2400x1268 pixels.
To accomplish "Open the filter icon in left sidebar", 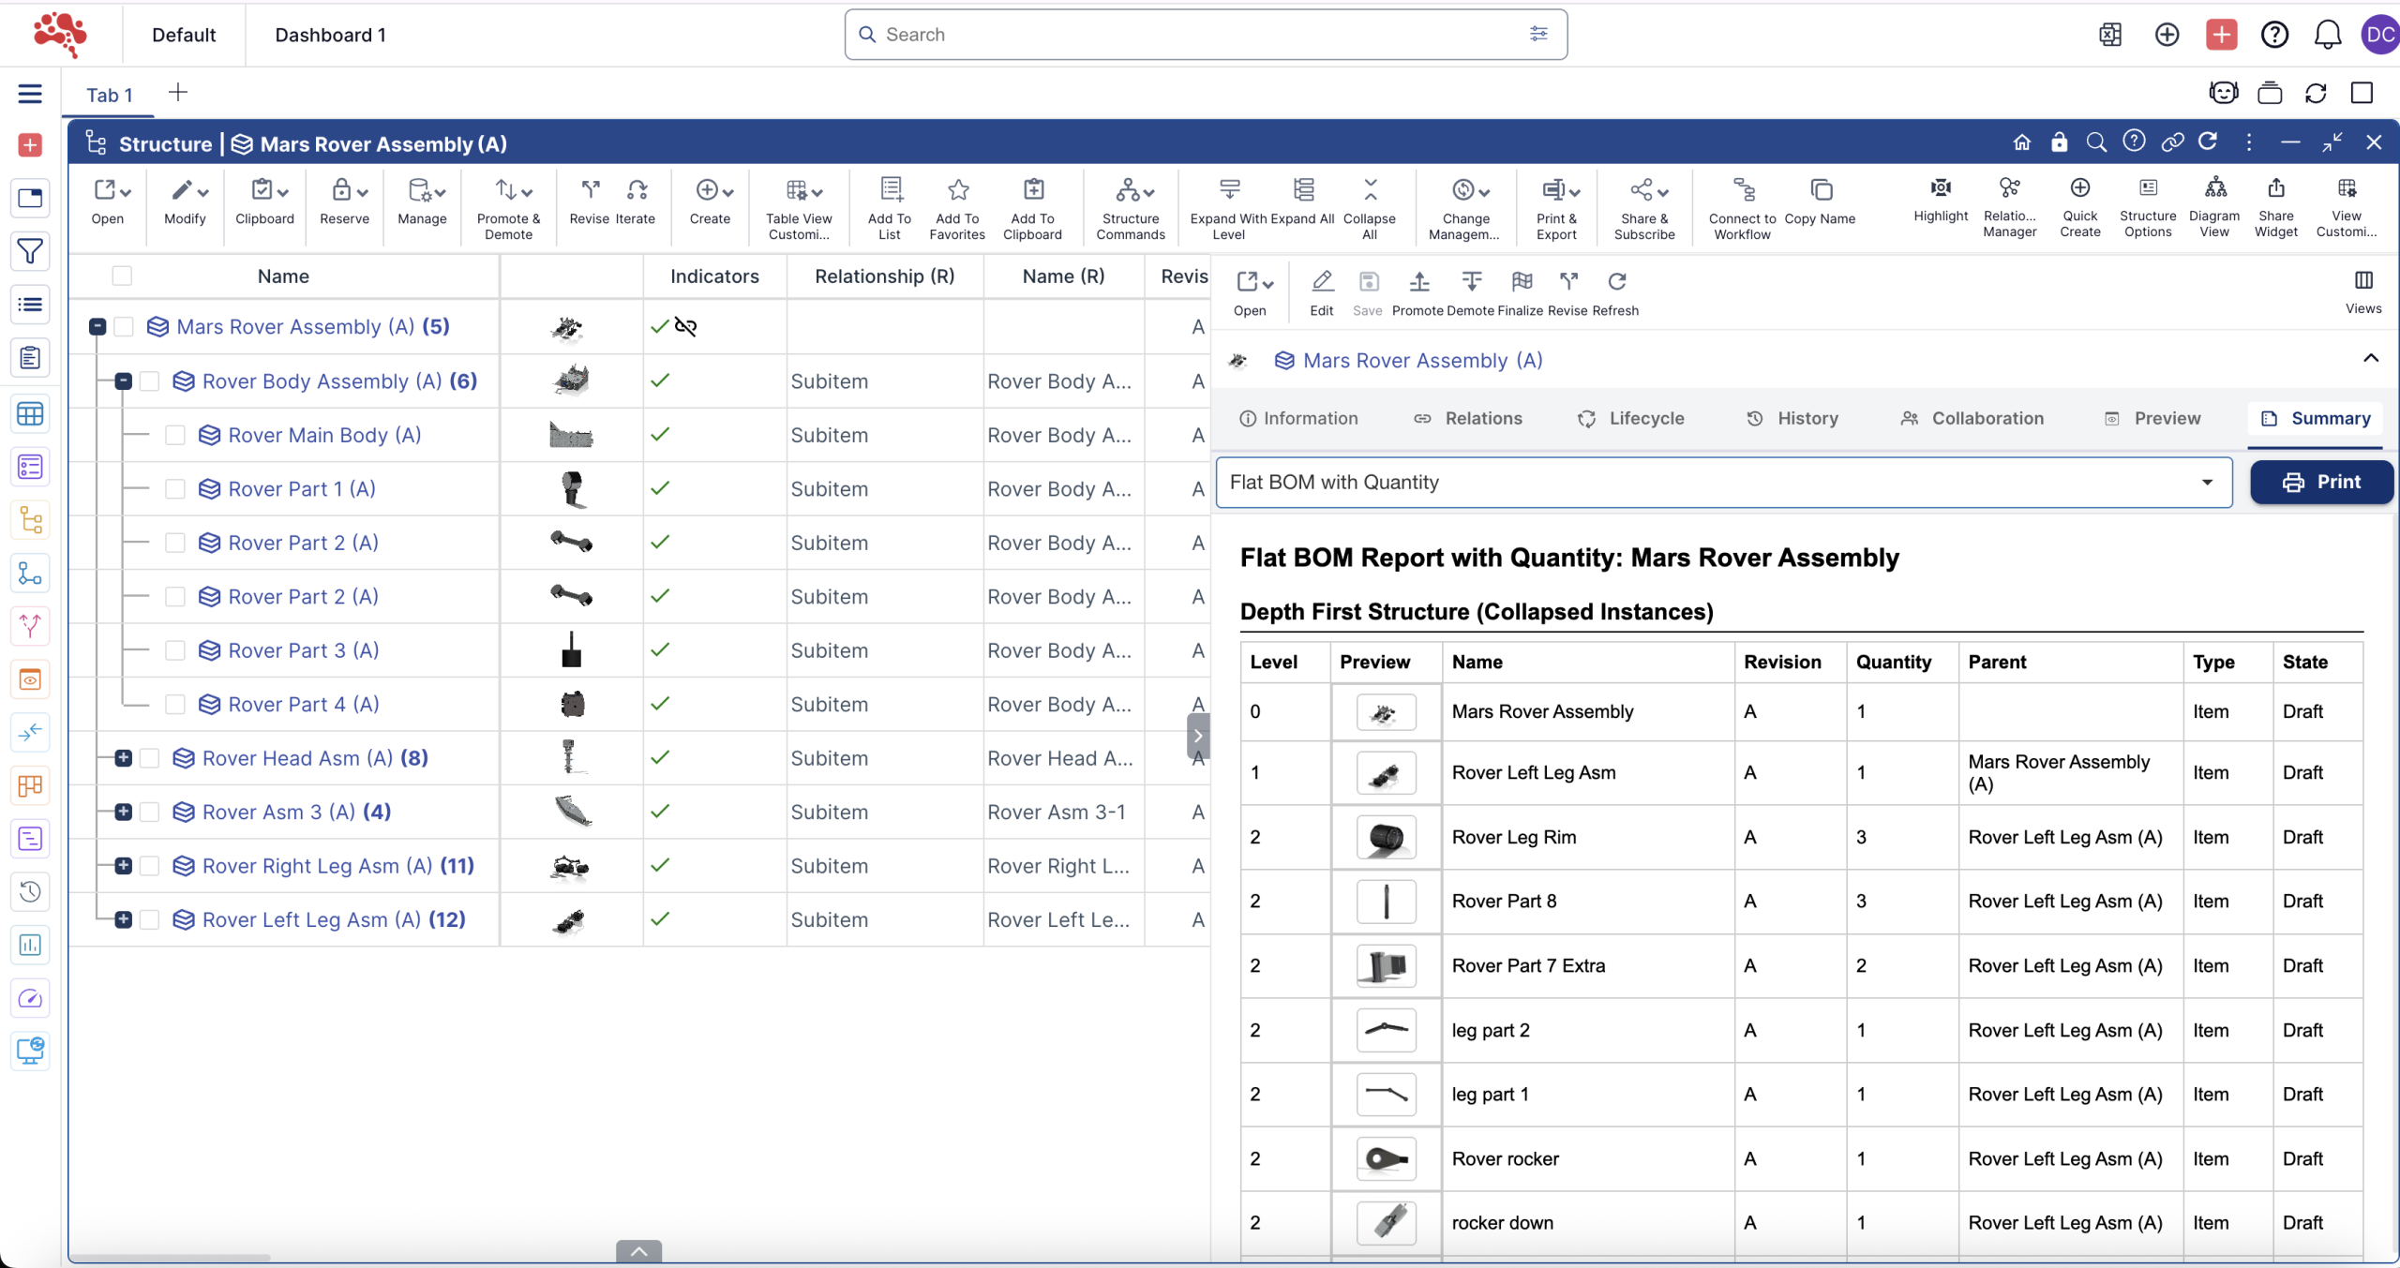I will [x=30, y=251].
